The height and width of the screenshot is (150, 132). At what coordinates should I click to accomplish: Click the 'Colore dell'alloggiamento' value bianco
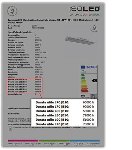pos(37,65)
